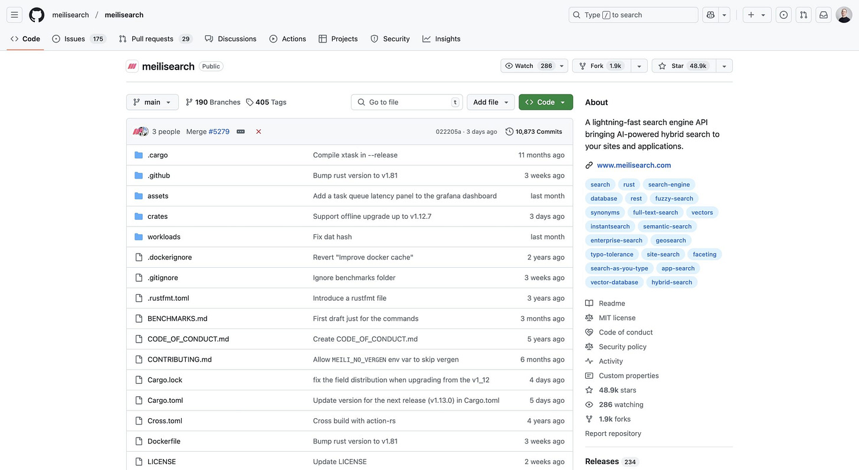Open the green Code clone dropdown
The width and height of the screenshot is (859, 470).
point(546,102)
